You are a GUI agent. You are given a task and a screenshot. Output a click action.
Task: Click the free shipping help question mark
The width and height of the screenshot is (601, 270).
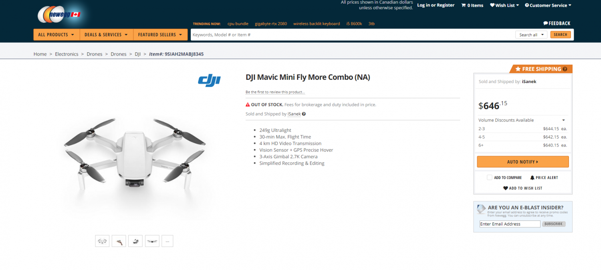tap(565, 69)
